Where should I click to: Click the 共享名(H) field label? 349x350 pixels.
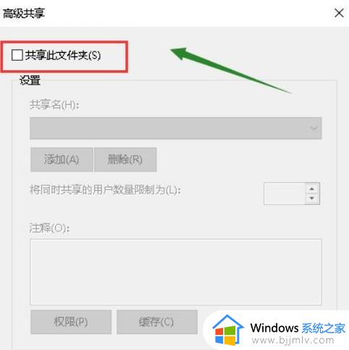click(x=54, y=105)
